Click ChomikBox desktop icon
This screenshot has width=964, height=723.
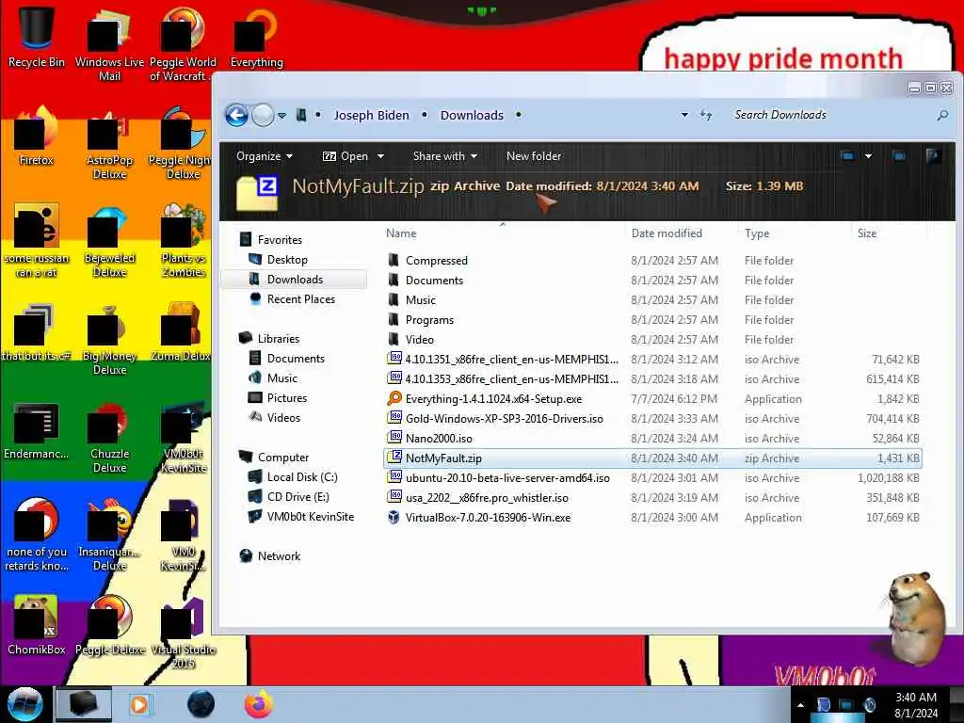pyautogui.click(x=37, y=626)
